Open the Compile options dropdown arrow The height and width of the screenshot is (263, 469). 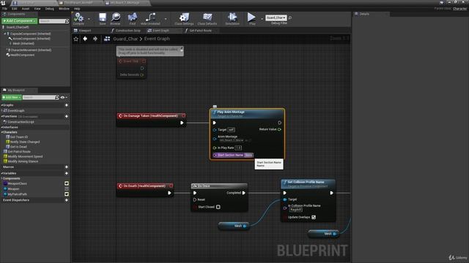point(89,19)
